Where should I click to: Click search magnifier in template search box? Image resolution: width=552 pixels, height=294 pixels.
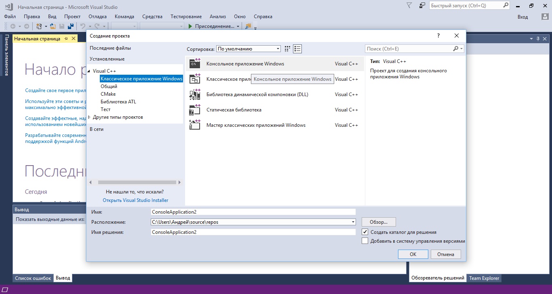(456, 49)
